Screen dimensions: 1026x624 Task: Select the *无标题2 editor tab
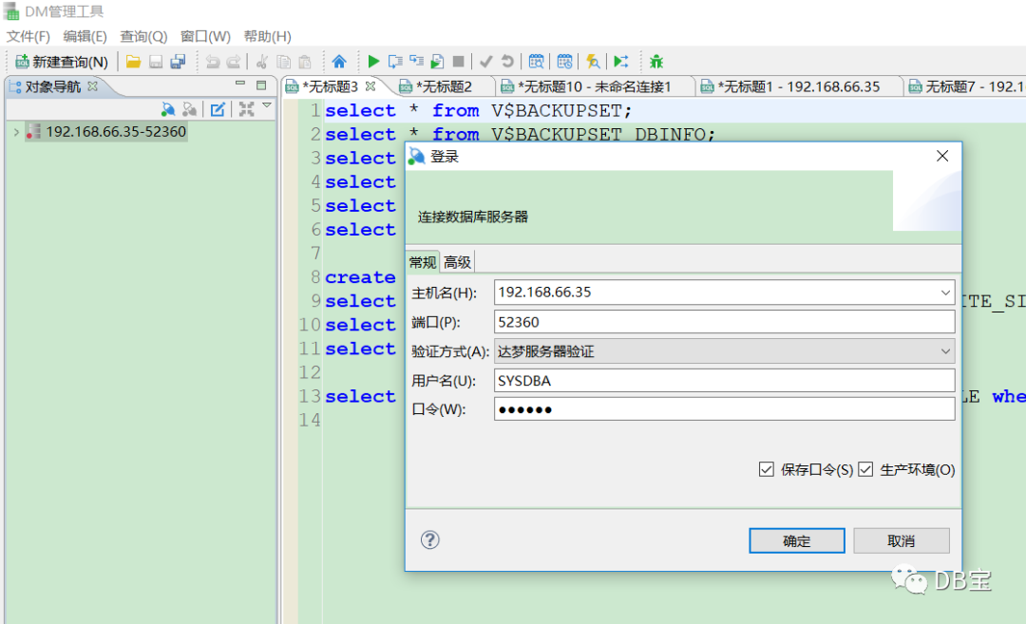(436, 86)
